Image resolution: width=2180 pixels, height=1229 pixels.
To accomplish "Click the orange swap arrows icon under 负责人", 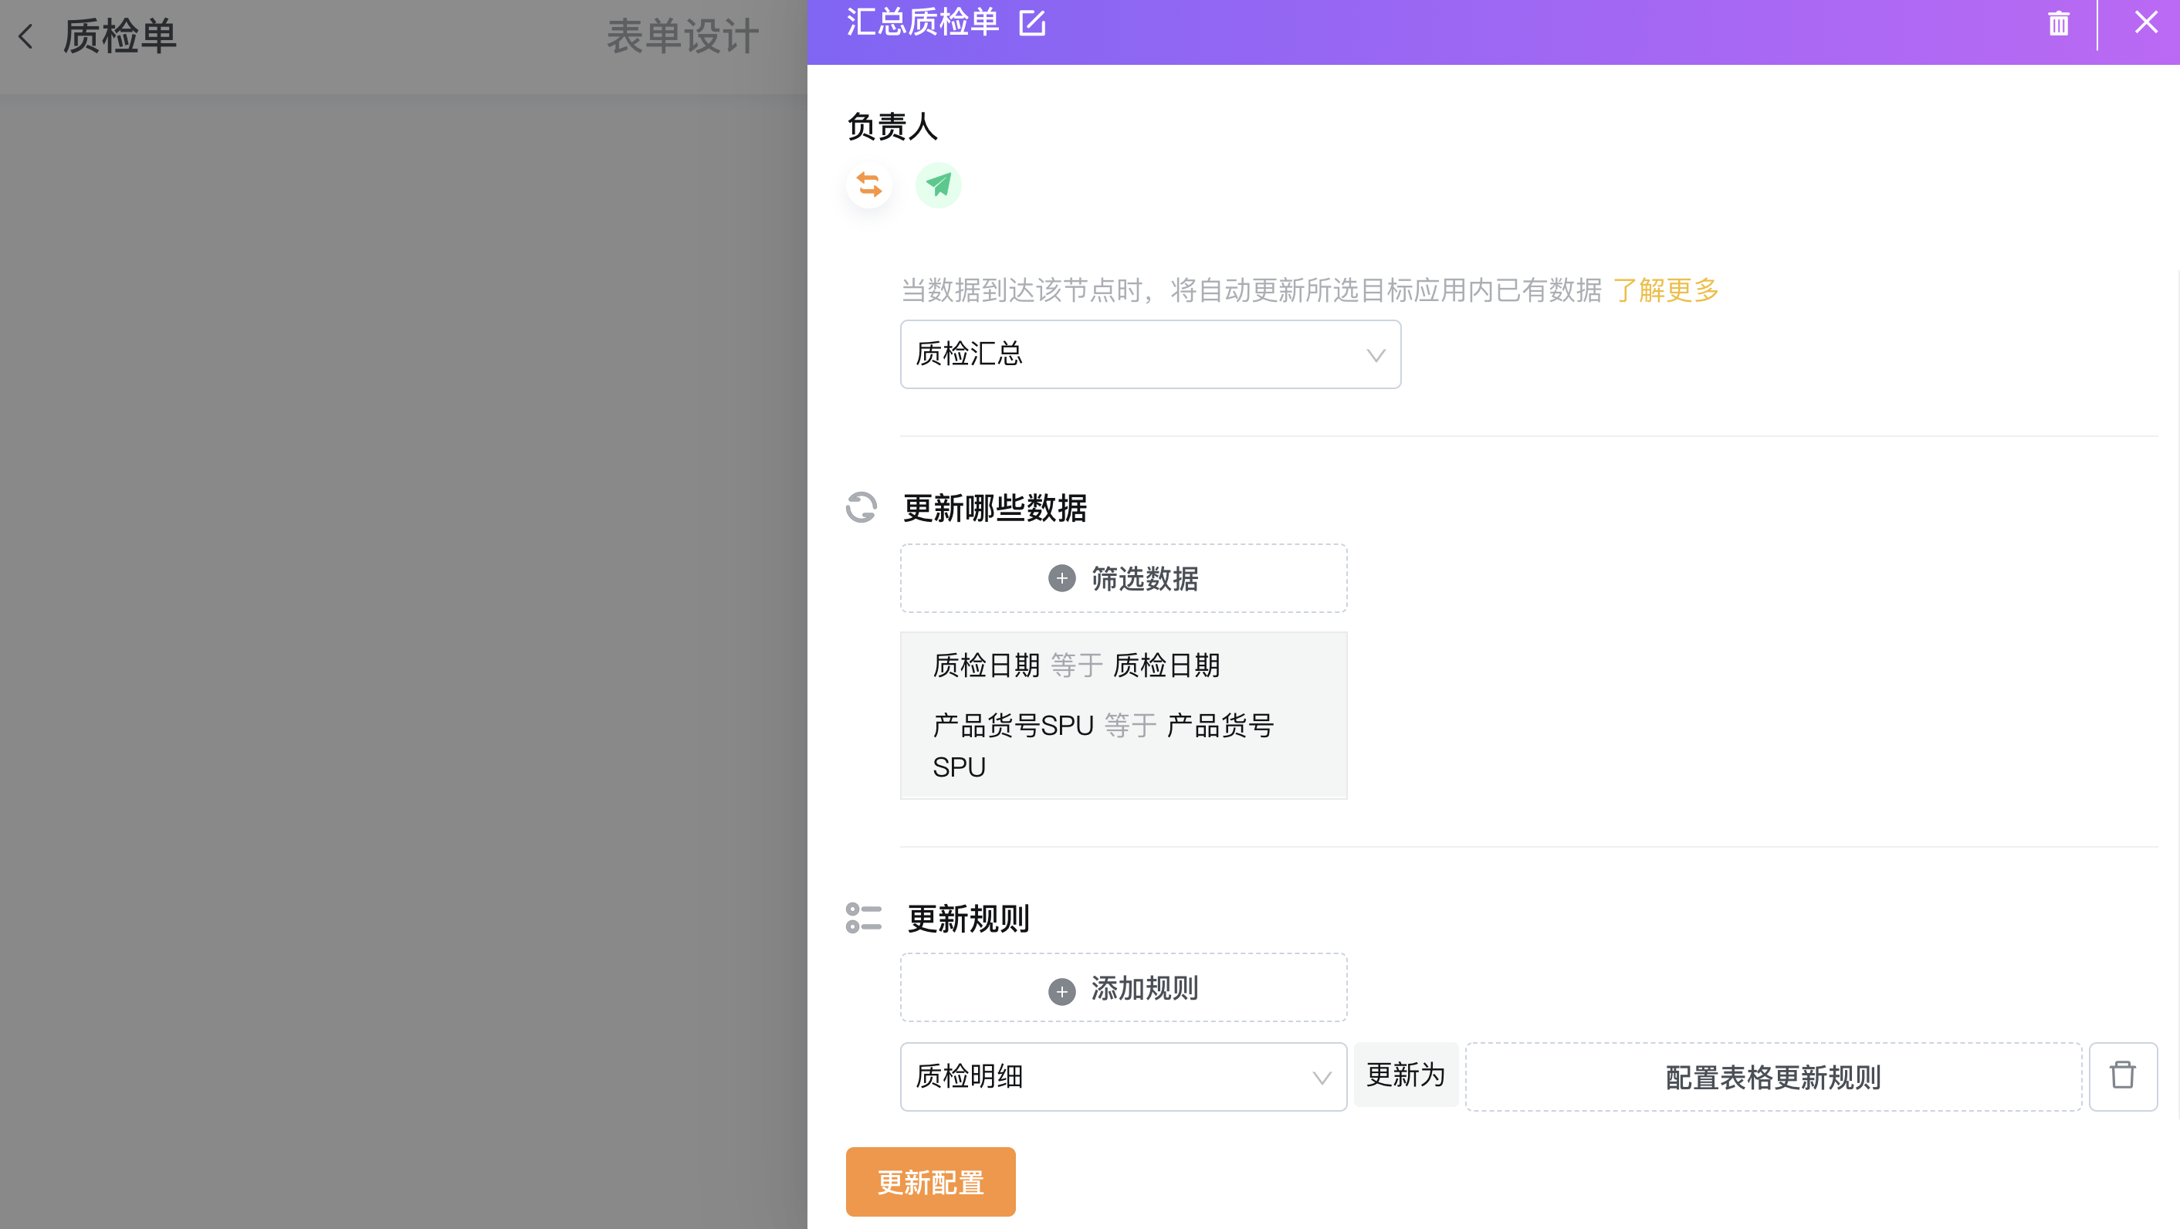I will [869, 185].
